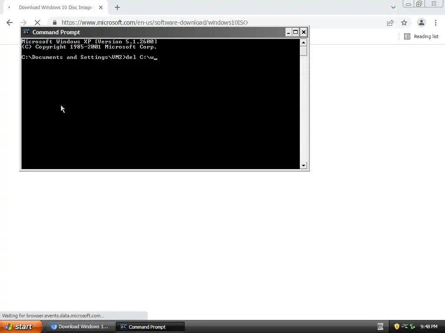Viewport: 445px width, 333px height.
Task: Click Command Prompt scrollbar up arrow
Action: [x=303, y=43]
